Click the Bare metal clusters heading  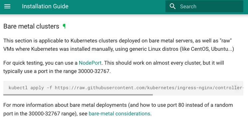31,26
